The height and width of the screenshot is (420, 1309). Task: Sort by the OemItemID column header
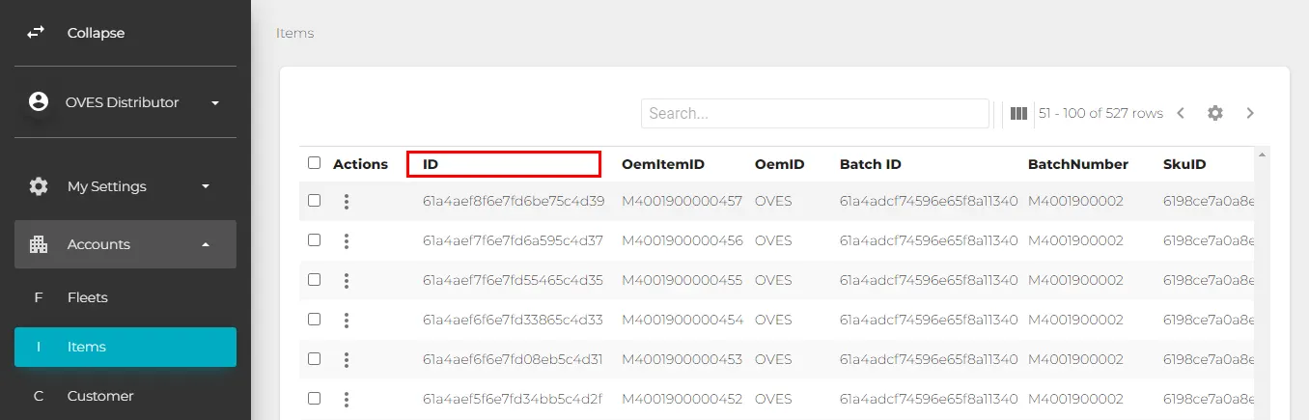click(x=662, y=164)
